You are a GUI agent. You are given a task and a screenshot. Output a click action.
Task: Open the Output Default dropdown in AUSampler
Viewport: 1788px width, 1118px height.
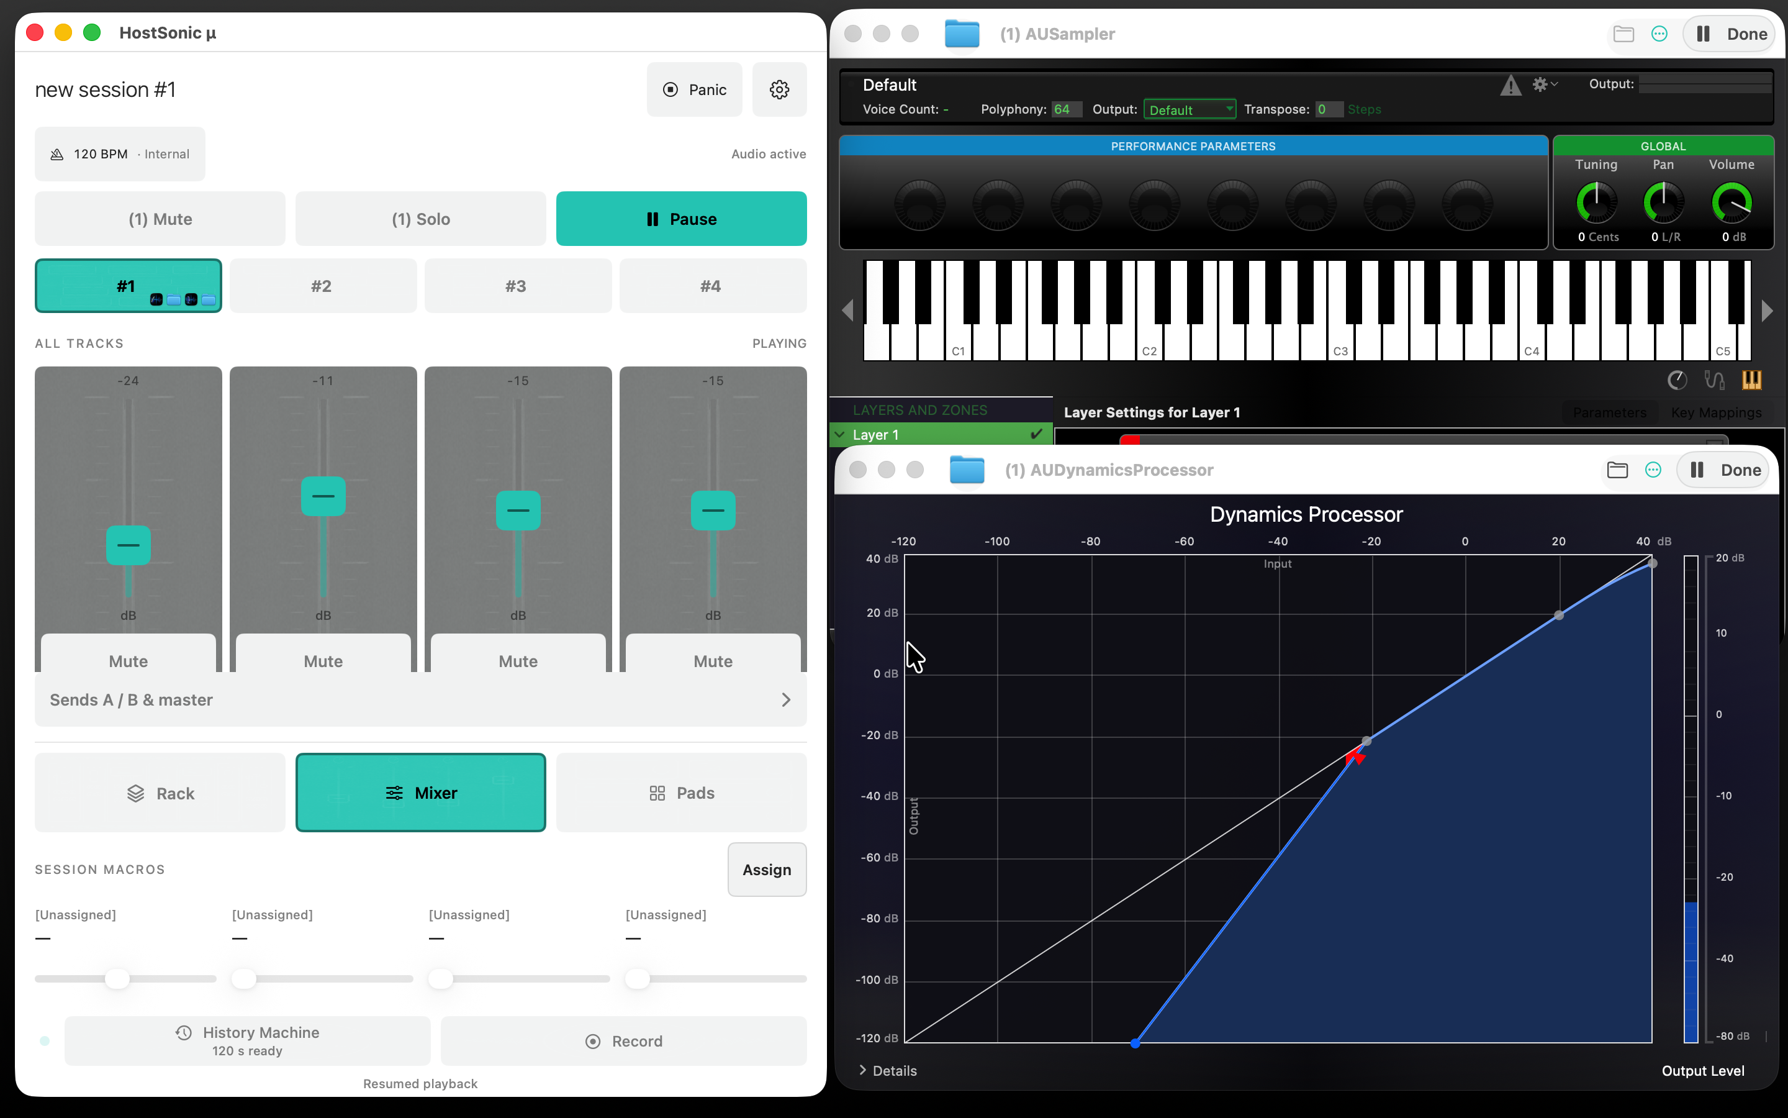point(1189,109)
